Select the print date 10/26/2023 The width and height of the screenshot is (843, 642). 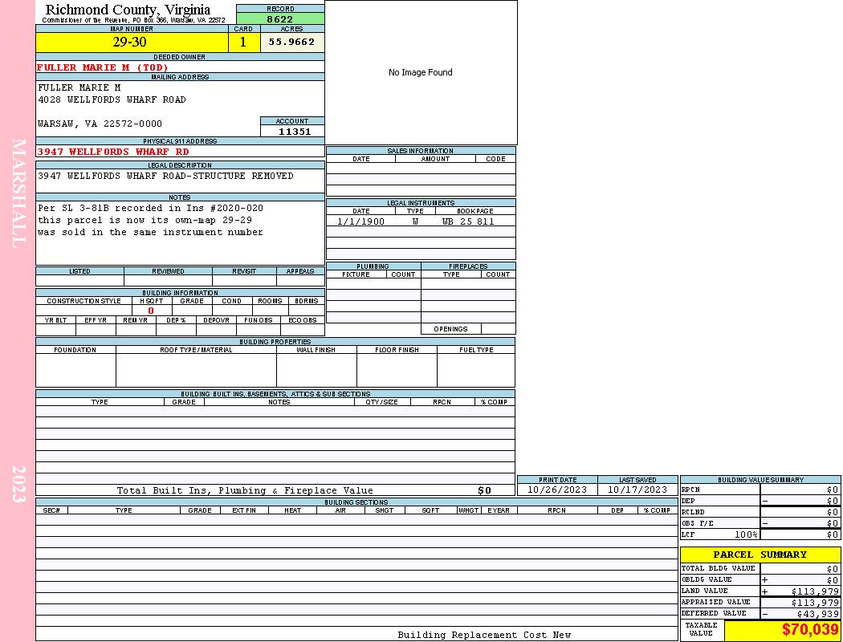coord(557,490)
